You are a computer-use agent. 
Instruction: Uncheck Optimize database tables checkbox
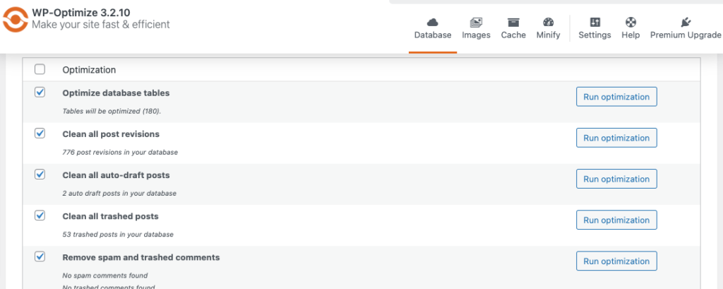tap(40, 93)
